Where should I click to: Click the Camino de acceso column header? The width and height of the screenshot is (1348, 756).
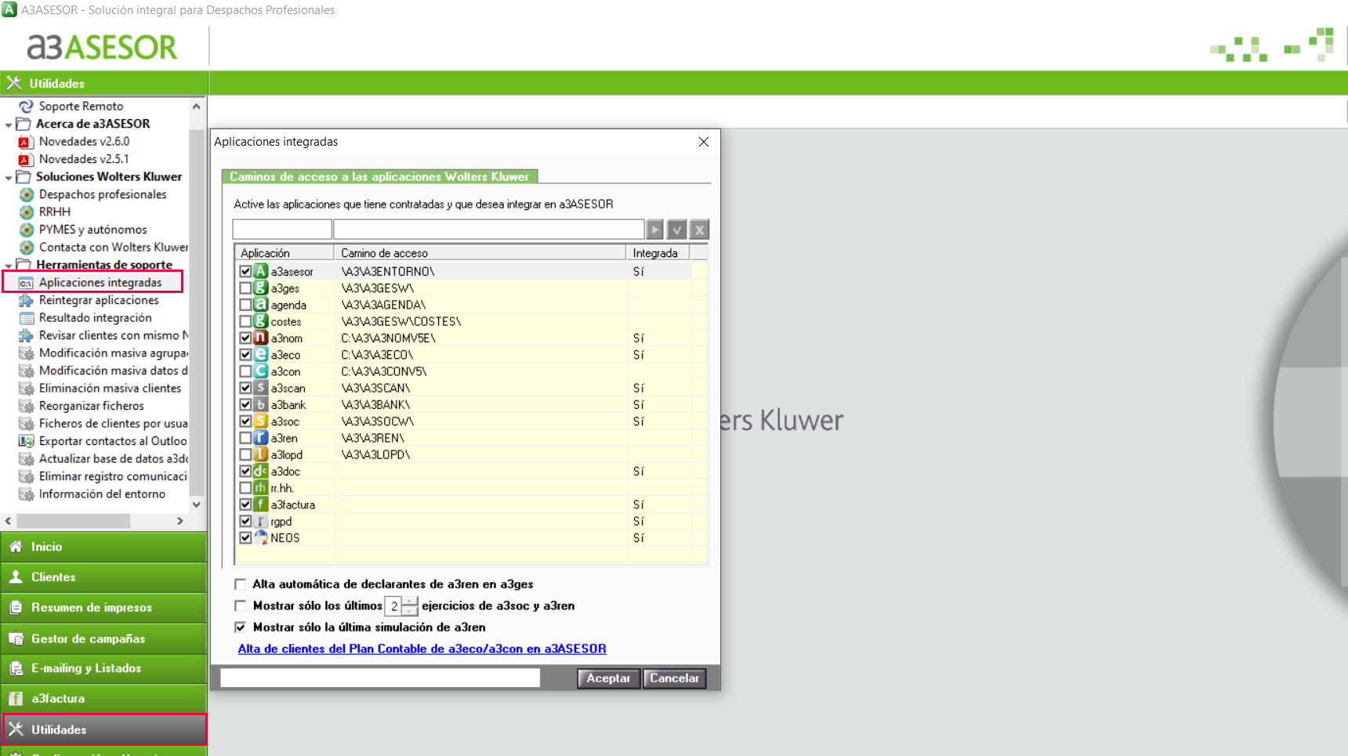point(480,253)
